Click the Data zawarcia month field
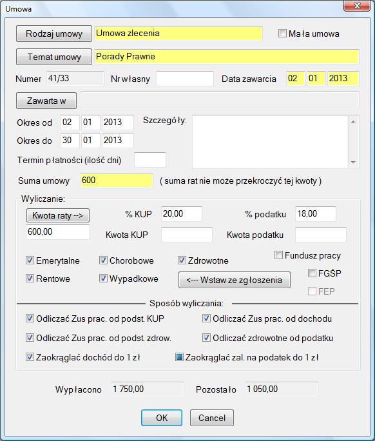The width and height of the screenshot is (375, 441). coord(316,79)
